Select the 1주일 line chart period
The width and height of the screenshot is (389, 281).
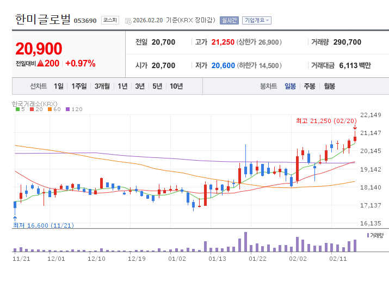tap(79, 86)
